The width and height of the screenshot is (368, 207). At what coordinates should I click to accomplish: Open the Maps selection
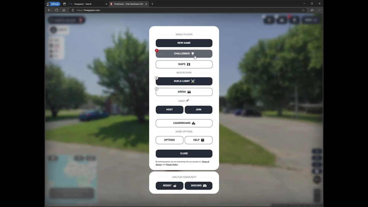point(184,64)
